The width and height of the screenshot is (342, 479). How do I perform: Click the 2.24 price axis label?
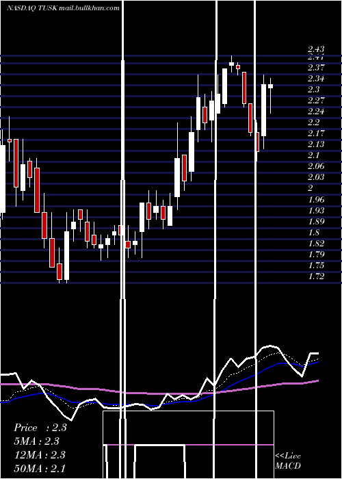316,112
